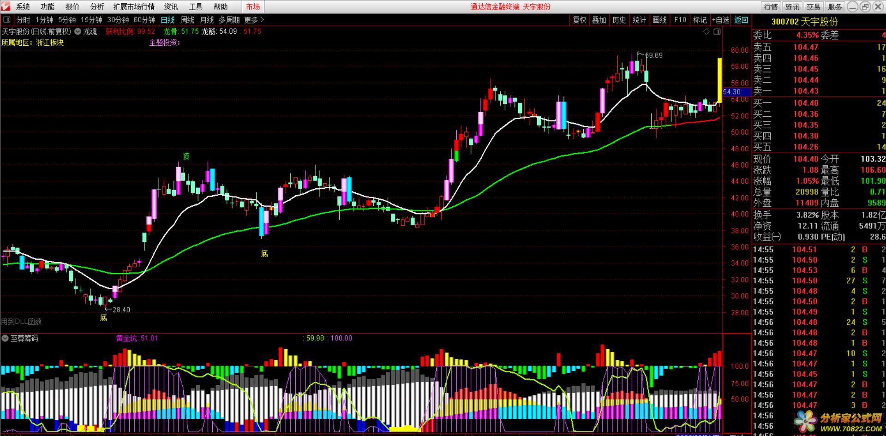Select the 15分钟 period
This screenshot has height=436, width=886.
91,20
